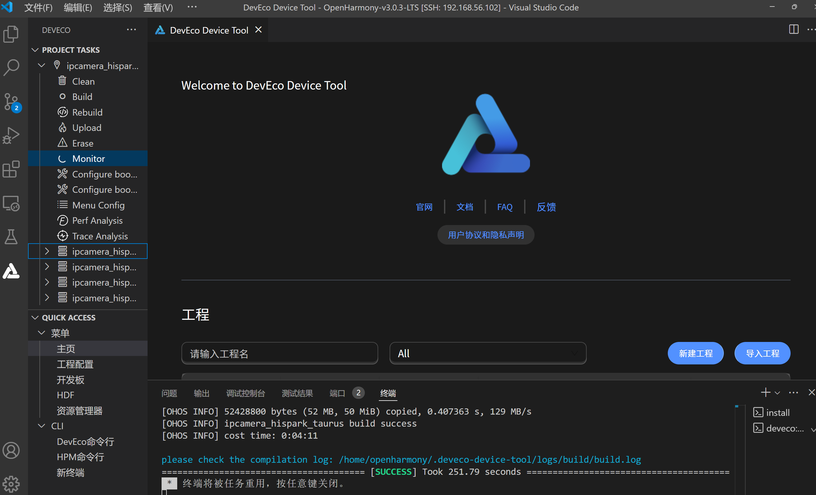Image resolution: width=816 pixels, height=495 pixels.
Task: Open the Remote Explorer view
Action: tap(11, 203)
